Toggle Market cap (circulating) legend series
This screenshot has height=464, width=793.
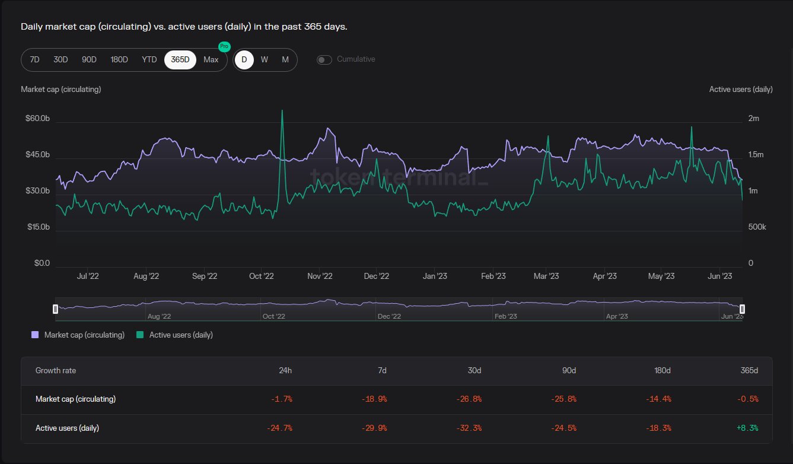point(84,335)
